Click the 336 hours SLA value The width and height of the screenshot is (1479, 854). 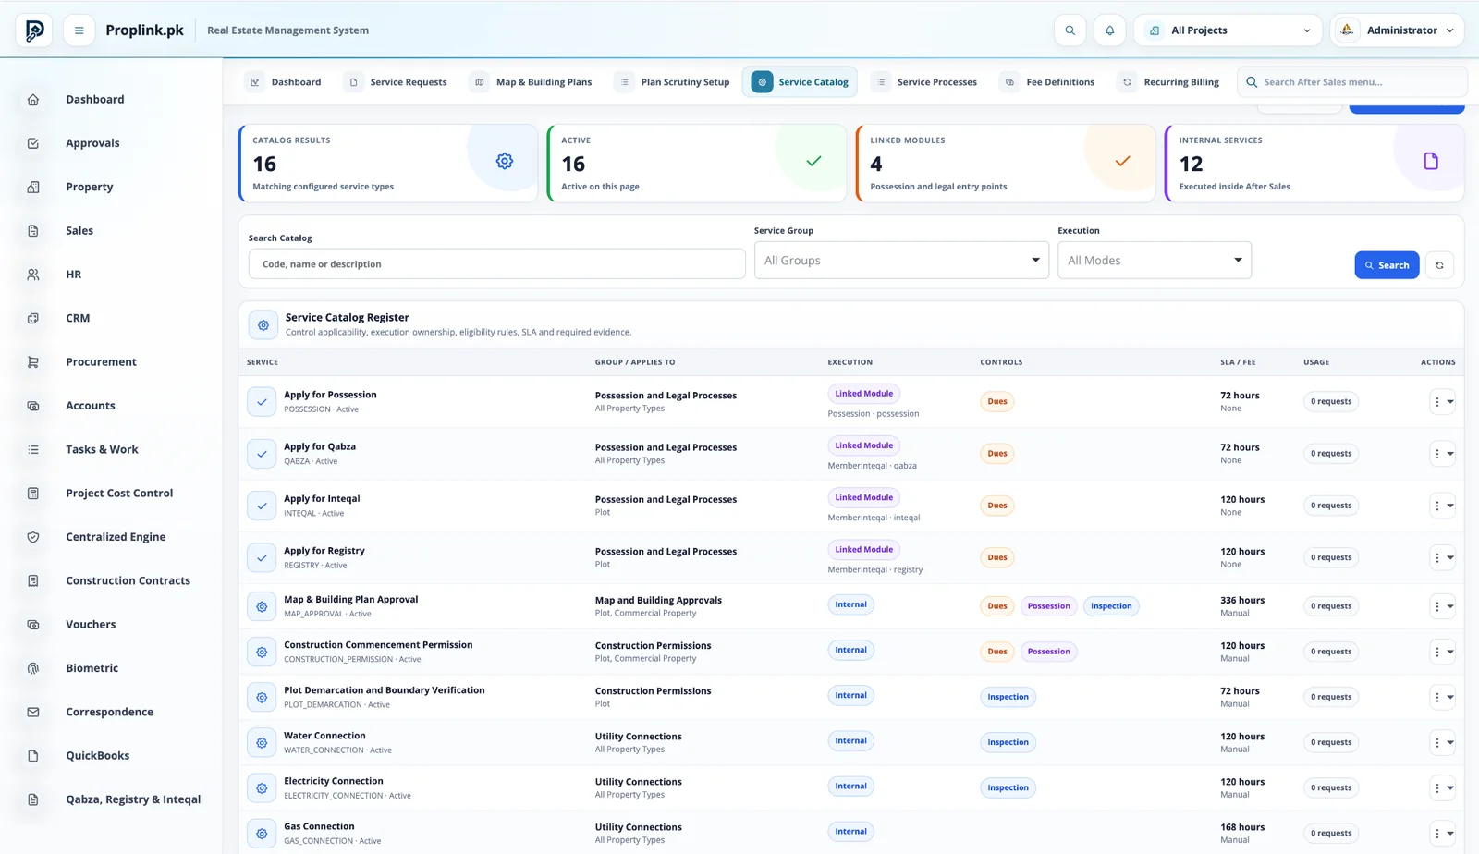point(1242,601)
